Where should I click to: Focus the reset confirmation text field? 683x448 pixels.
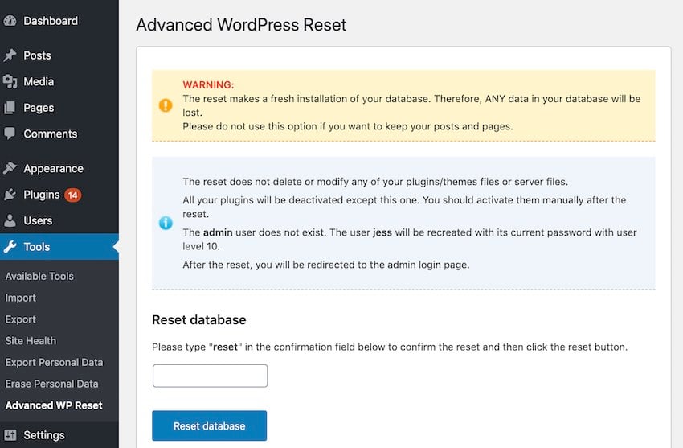pos(210,376)
